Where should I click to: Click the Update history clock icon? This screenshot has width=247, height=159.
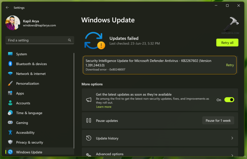click(x=88, y=138)
